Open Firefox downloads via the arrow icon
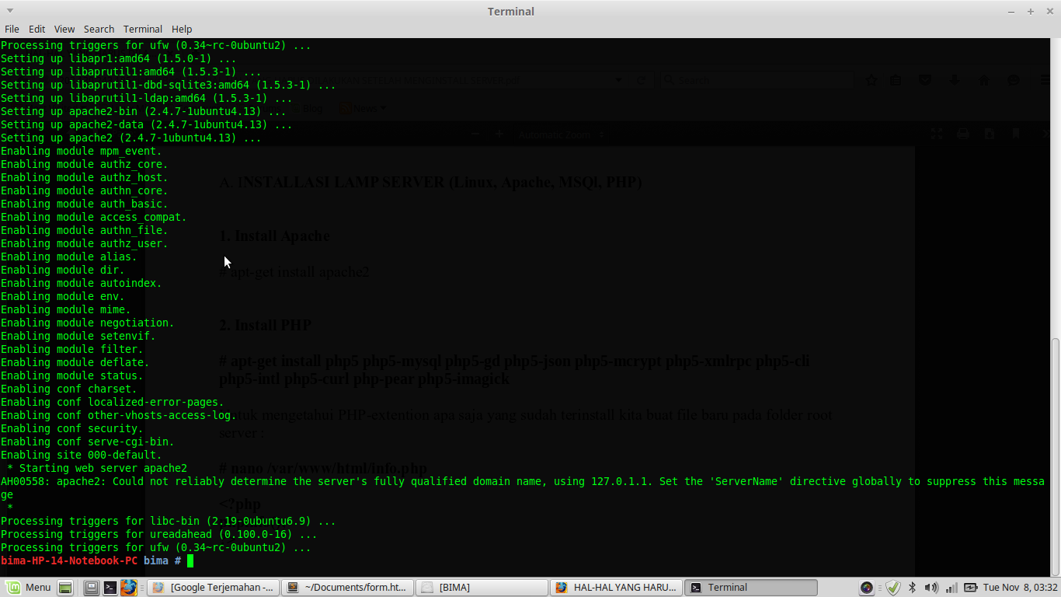Image resolution: width=1061 pixels, height=597 pixels. [955, 80]
